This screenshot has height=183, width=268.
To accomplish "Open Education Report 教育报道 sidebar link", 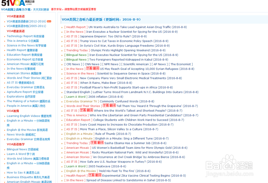I will click(x=24, y=55).
